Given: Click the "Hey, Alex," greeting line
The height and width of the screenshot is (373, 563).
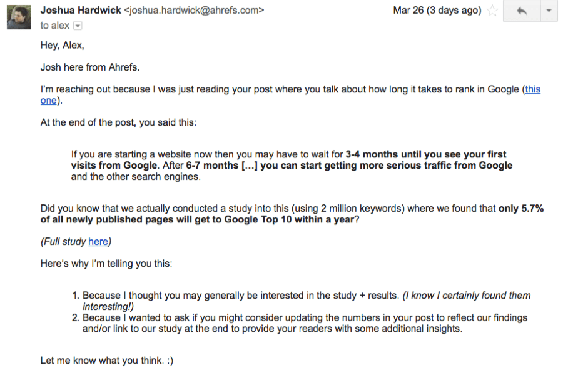Looking at the screenshot, I should (62, 46).
